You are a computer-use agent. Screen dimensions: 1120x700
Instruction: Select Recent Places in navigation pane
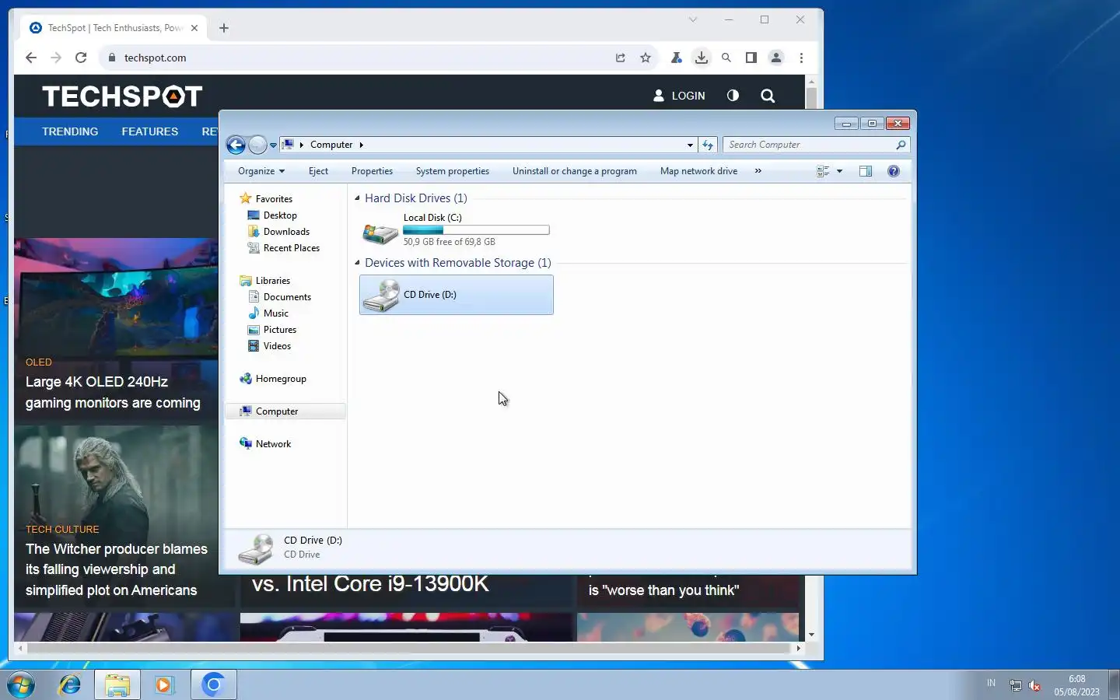(292, 248)
